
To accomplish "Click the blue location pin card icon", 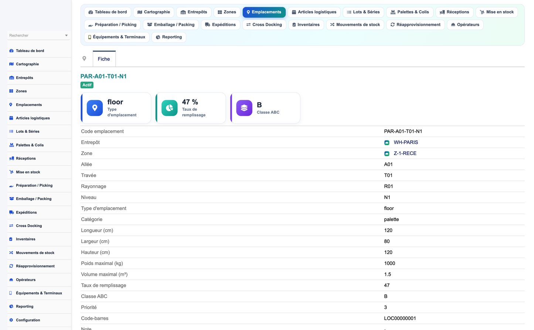I will tap(95, 108).
